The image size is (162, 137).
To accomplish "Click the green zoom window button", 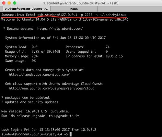I will coord(15,3).
